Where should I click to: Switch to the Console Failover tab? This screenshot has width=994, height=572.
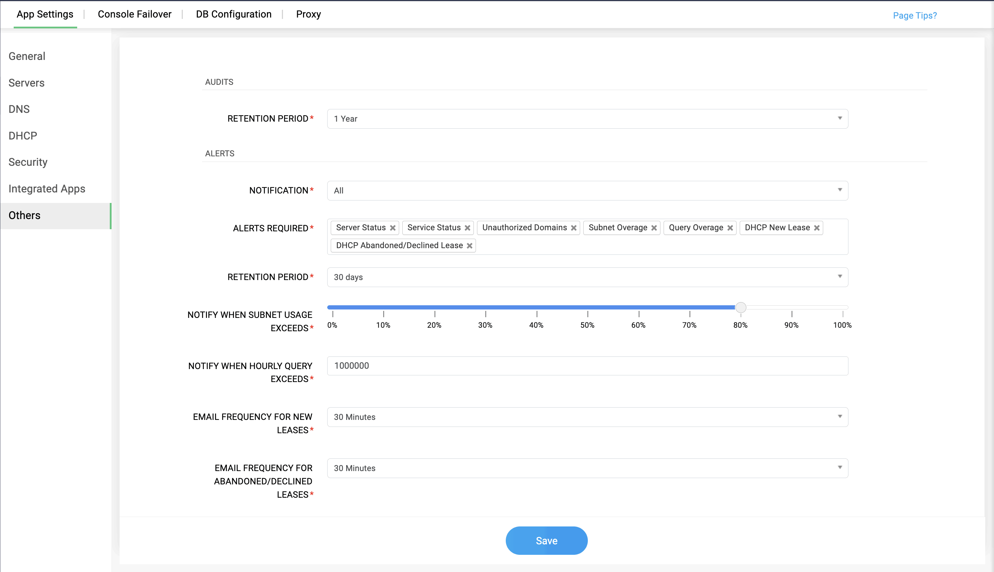point(134,14)
